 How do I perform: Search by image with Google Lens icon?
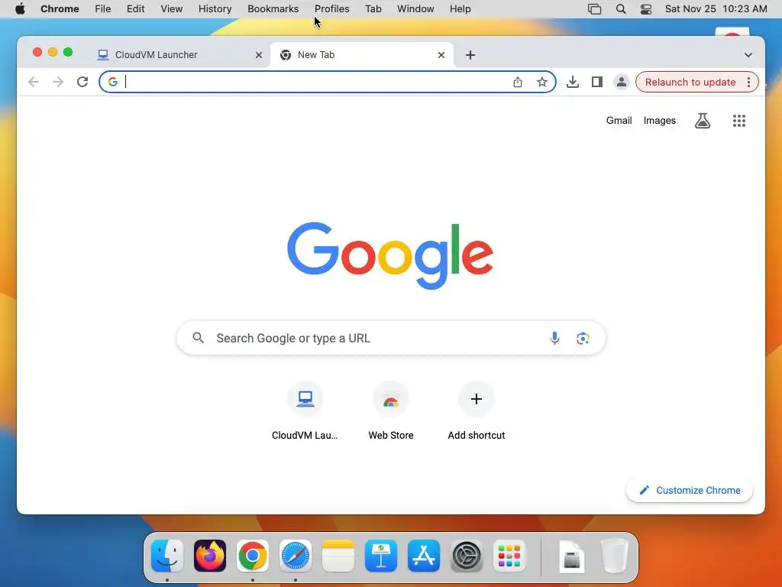tap(583, 338)
